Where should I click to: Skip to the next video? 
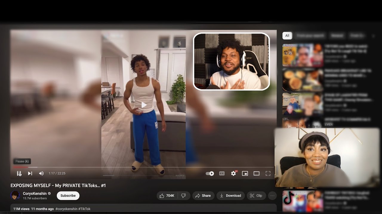(x=30, y=174)
